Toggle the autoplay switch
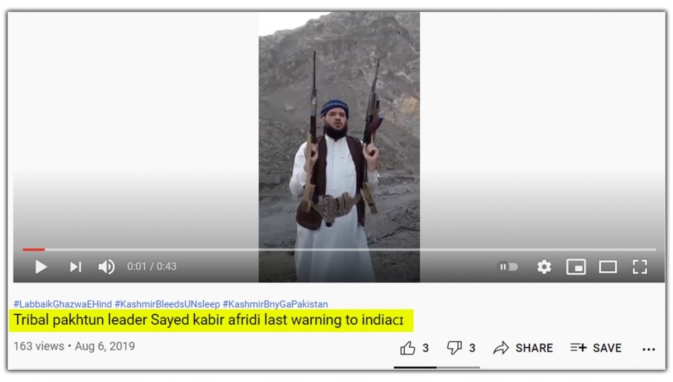 (x=508, y=267)
